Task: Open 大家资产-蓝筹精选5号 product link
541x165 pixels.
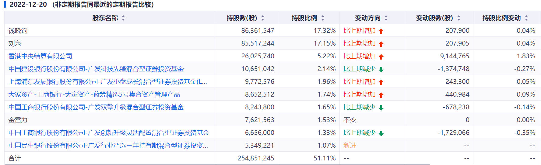Action: pos(94,95)
